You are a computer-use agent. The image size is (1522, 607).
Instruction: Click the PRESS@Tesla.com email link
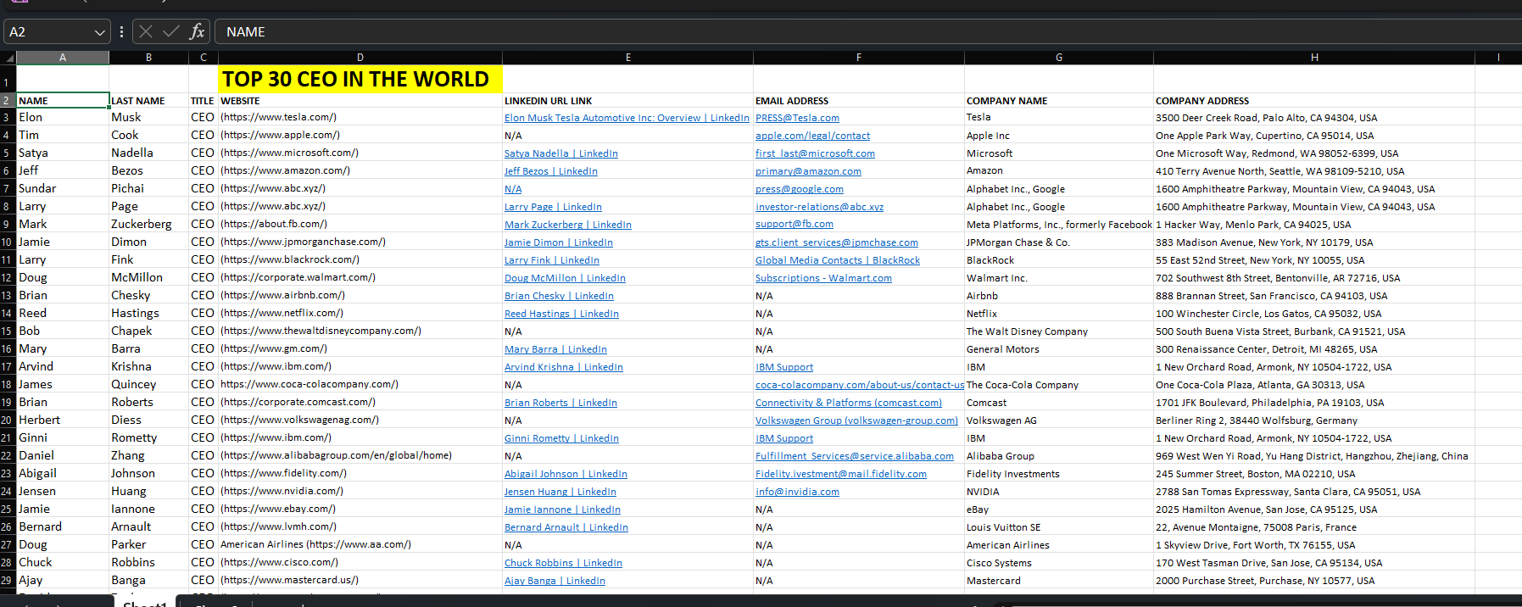point(797,118)
